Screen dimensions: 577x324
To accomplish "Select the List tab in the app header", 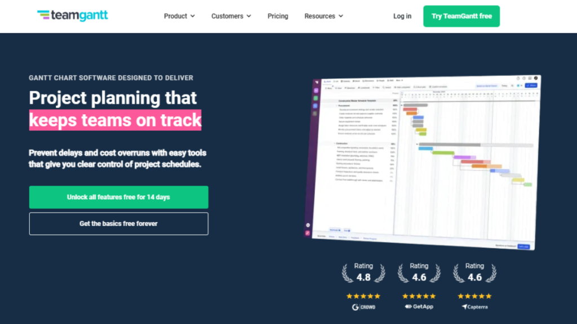I will point(336,81).
